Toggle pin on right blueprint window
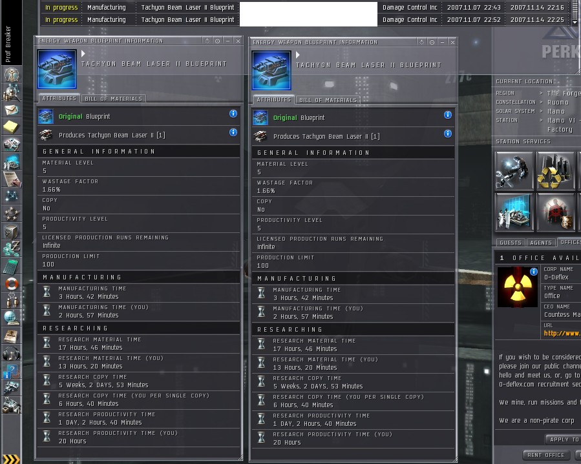581x464 pixels. [x=432, y=42]
